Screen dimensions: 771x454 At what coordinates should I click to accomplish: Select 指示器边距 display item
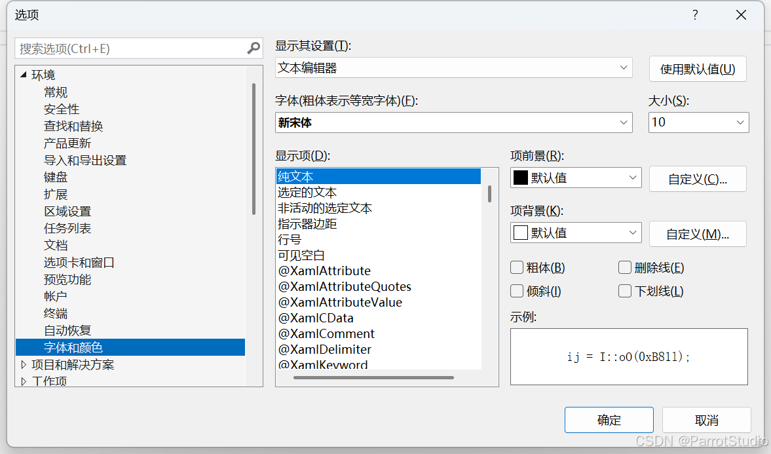tap(307, 224)
